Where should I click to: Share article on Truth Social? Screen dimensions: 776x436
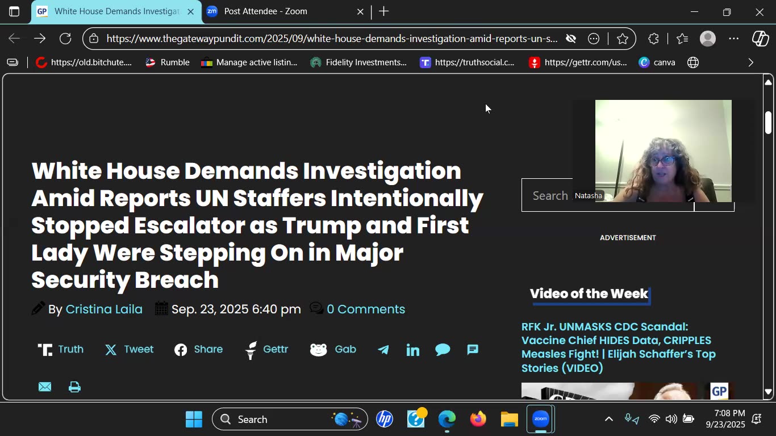[61, 350]
